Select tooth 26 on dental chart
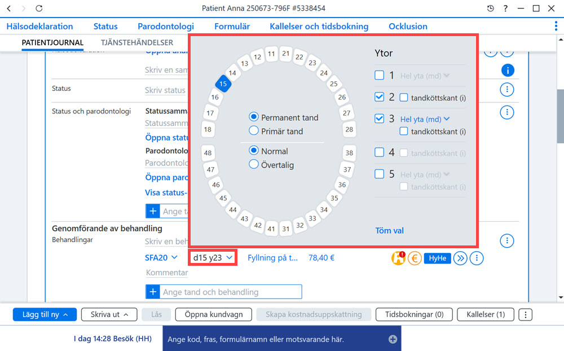This screenshot has height=351, width=564. pyautogui.click(x=342, y=97)
